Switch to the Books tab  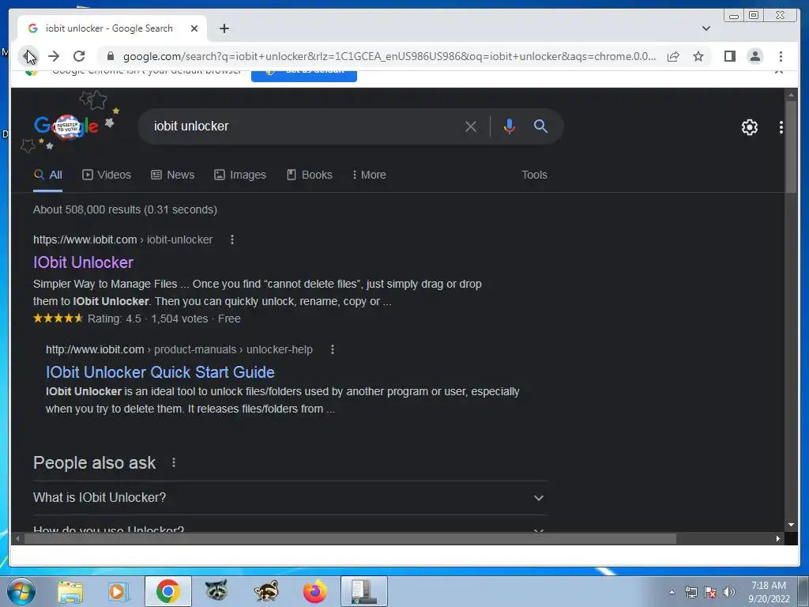click(310, 175)
